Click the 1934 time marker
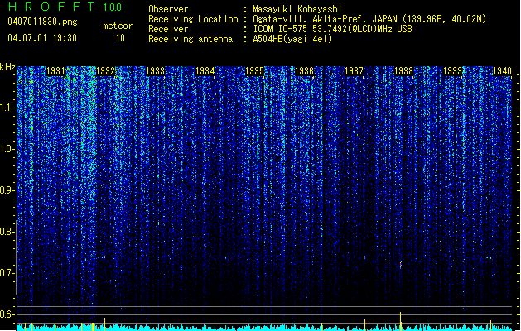 tap(205, 71)
